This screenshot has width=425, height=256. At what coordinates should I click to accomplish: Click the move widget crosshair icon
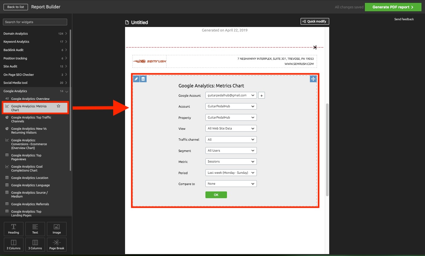point(313,79)
